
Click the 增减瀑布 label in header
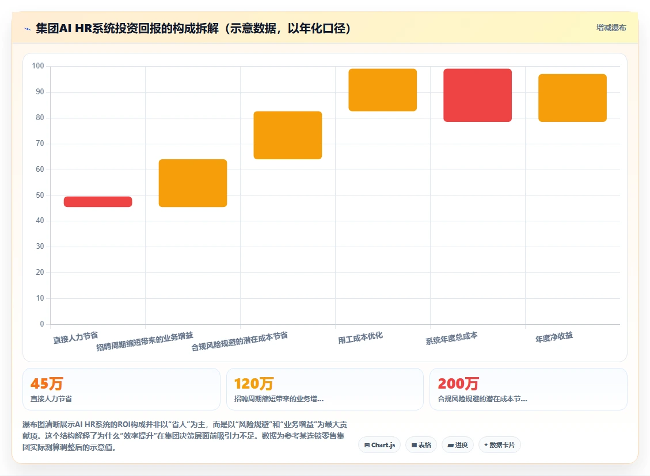click(x=611, y=28)
